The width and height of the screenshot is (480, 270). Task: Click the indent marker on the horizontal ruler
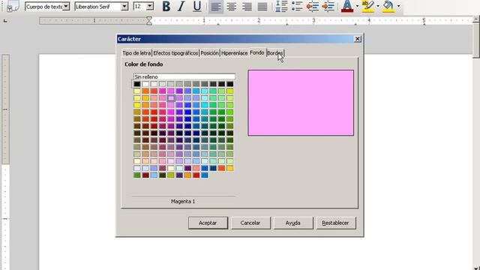pos(149,20)
